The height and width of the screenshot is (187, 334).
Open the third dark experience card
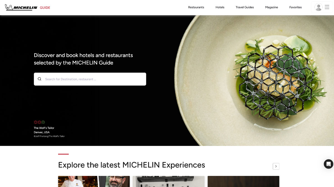pos(243,181)
